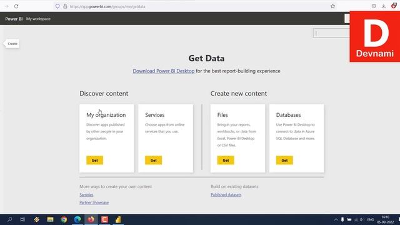The image size is (400, 225).
Task: Expand the system tray hidden icons chevron
Action: [336, 219]
